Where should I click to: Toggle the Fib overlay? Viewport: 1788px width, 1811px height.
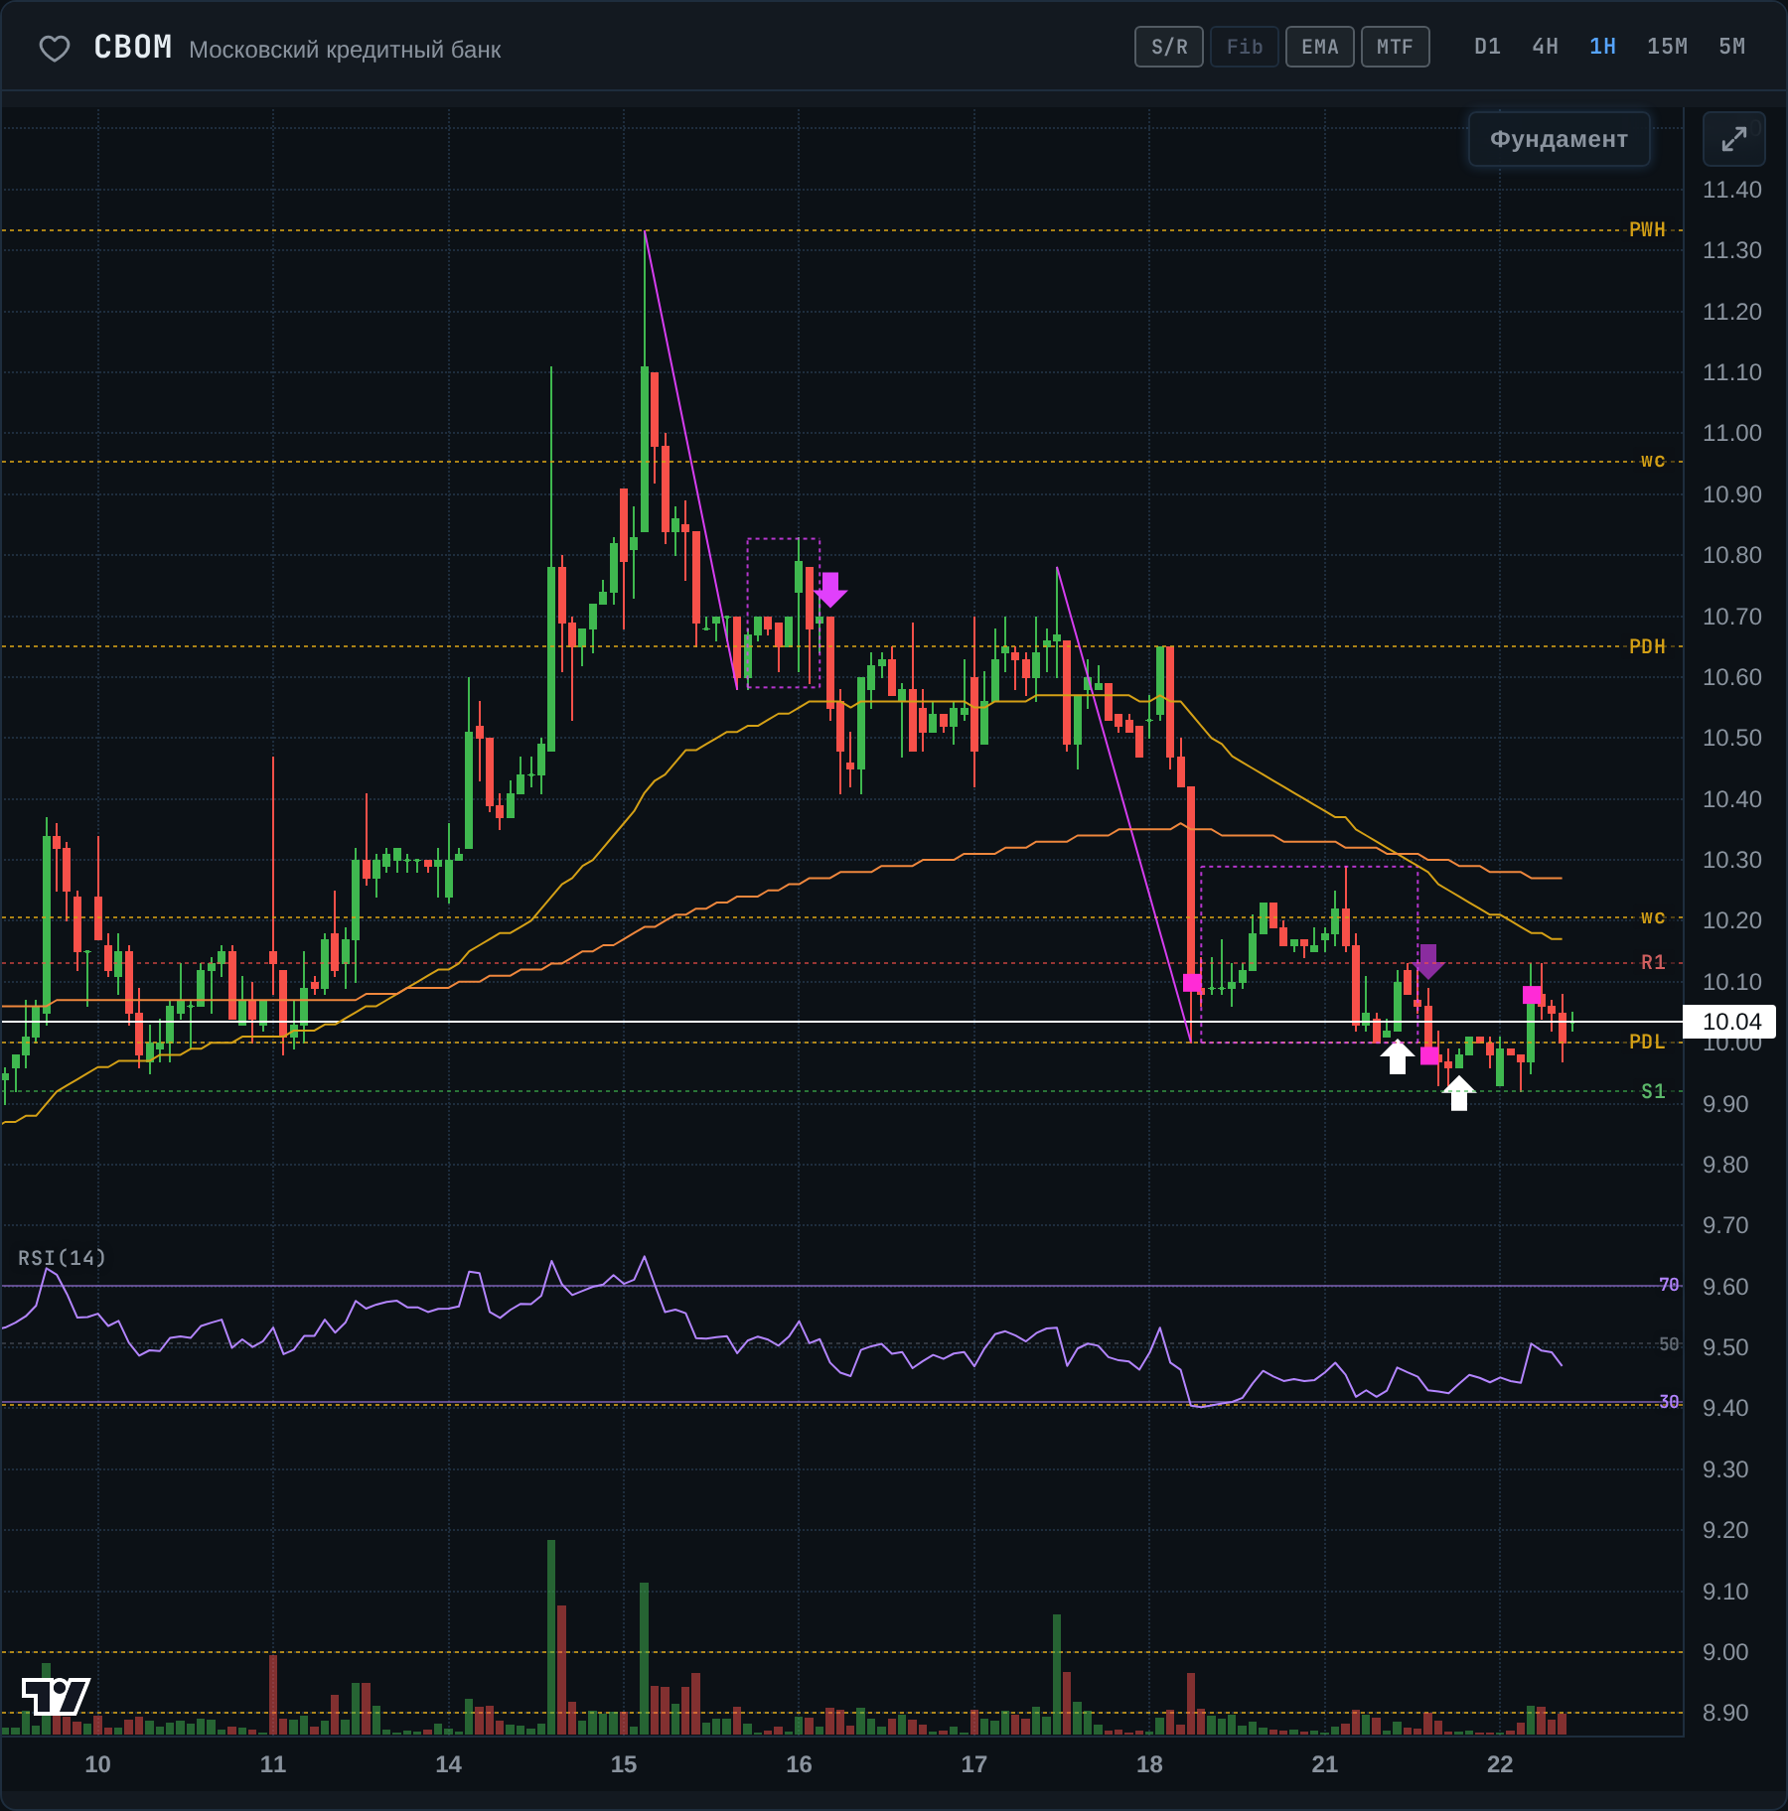click(1245, 47)
